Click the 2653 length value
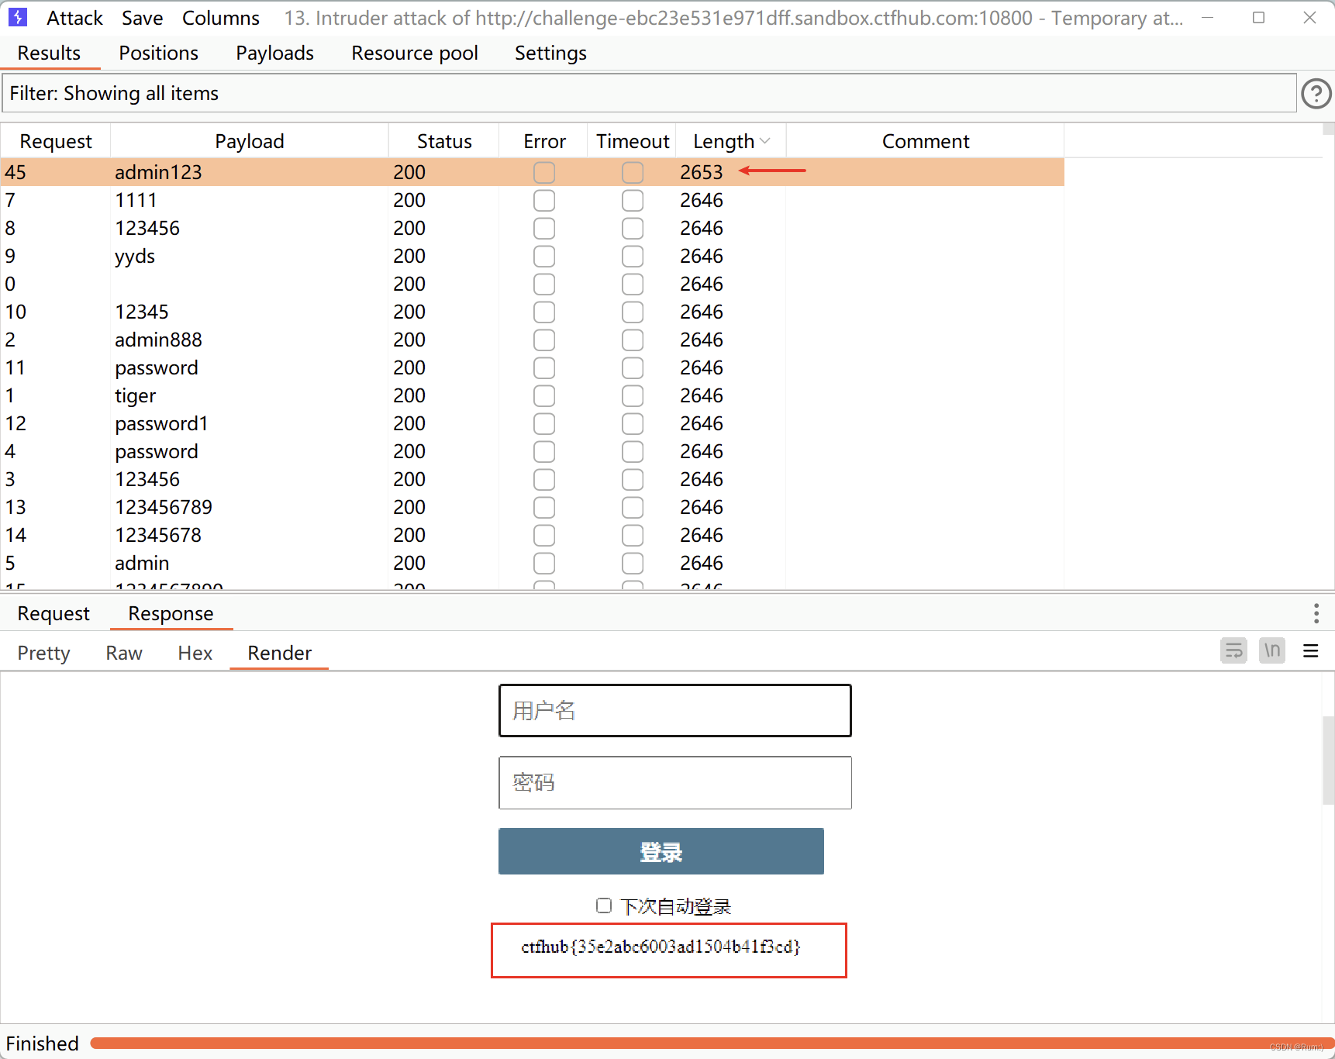 702,172
